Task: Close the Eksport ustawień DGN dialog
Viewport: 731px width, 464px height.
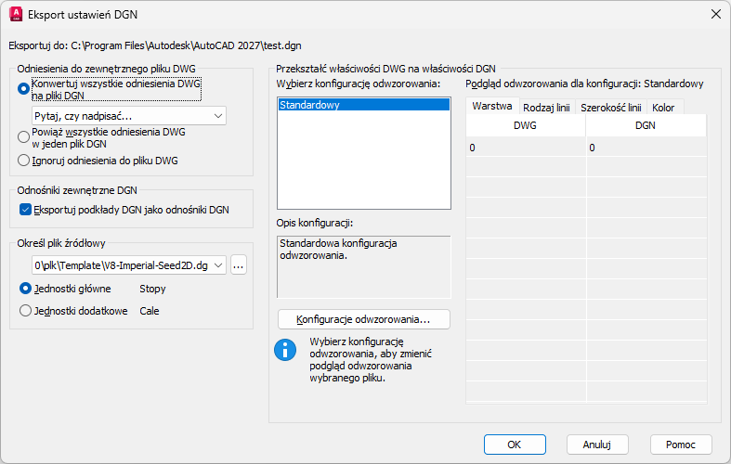Action: [715, 14]
